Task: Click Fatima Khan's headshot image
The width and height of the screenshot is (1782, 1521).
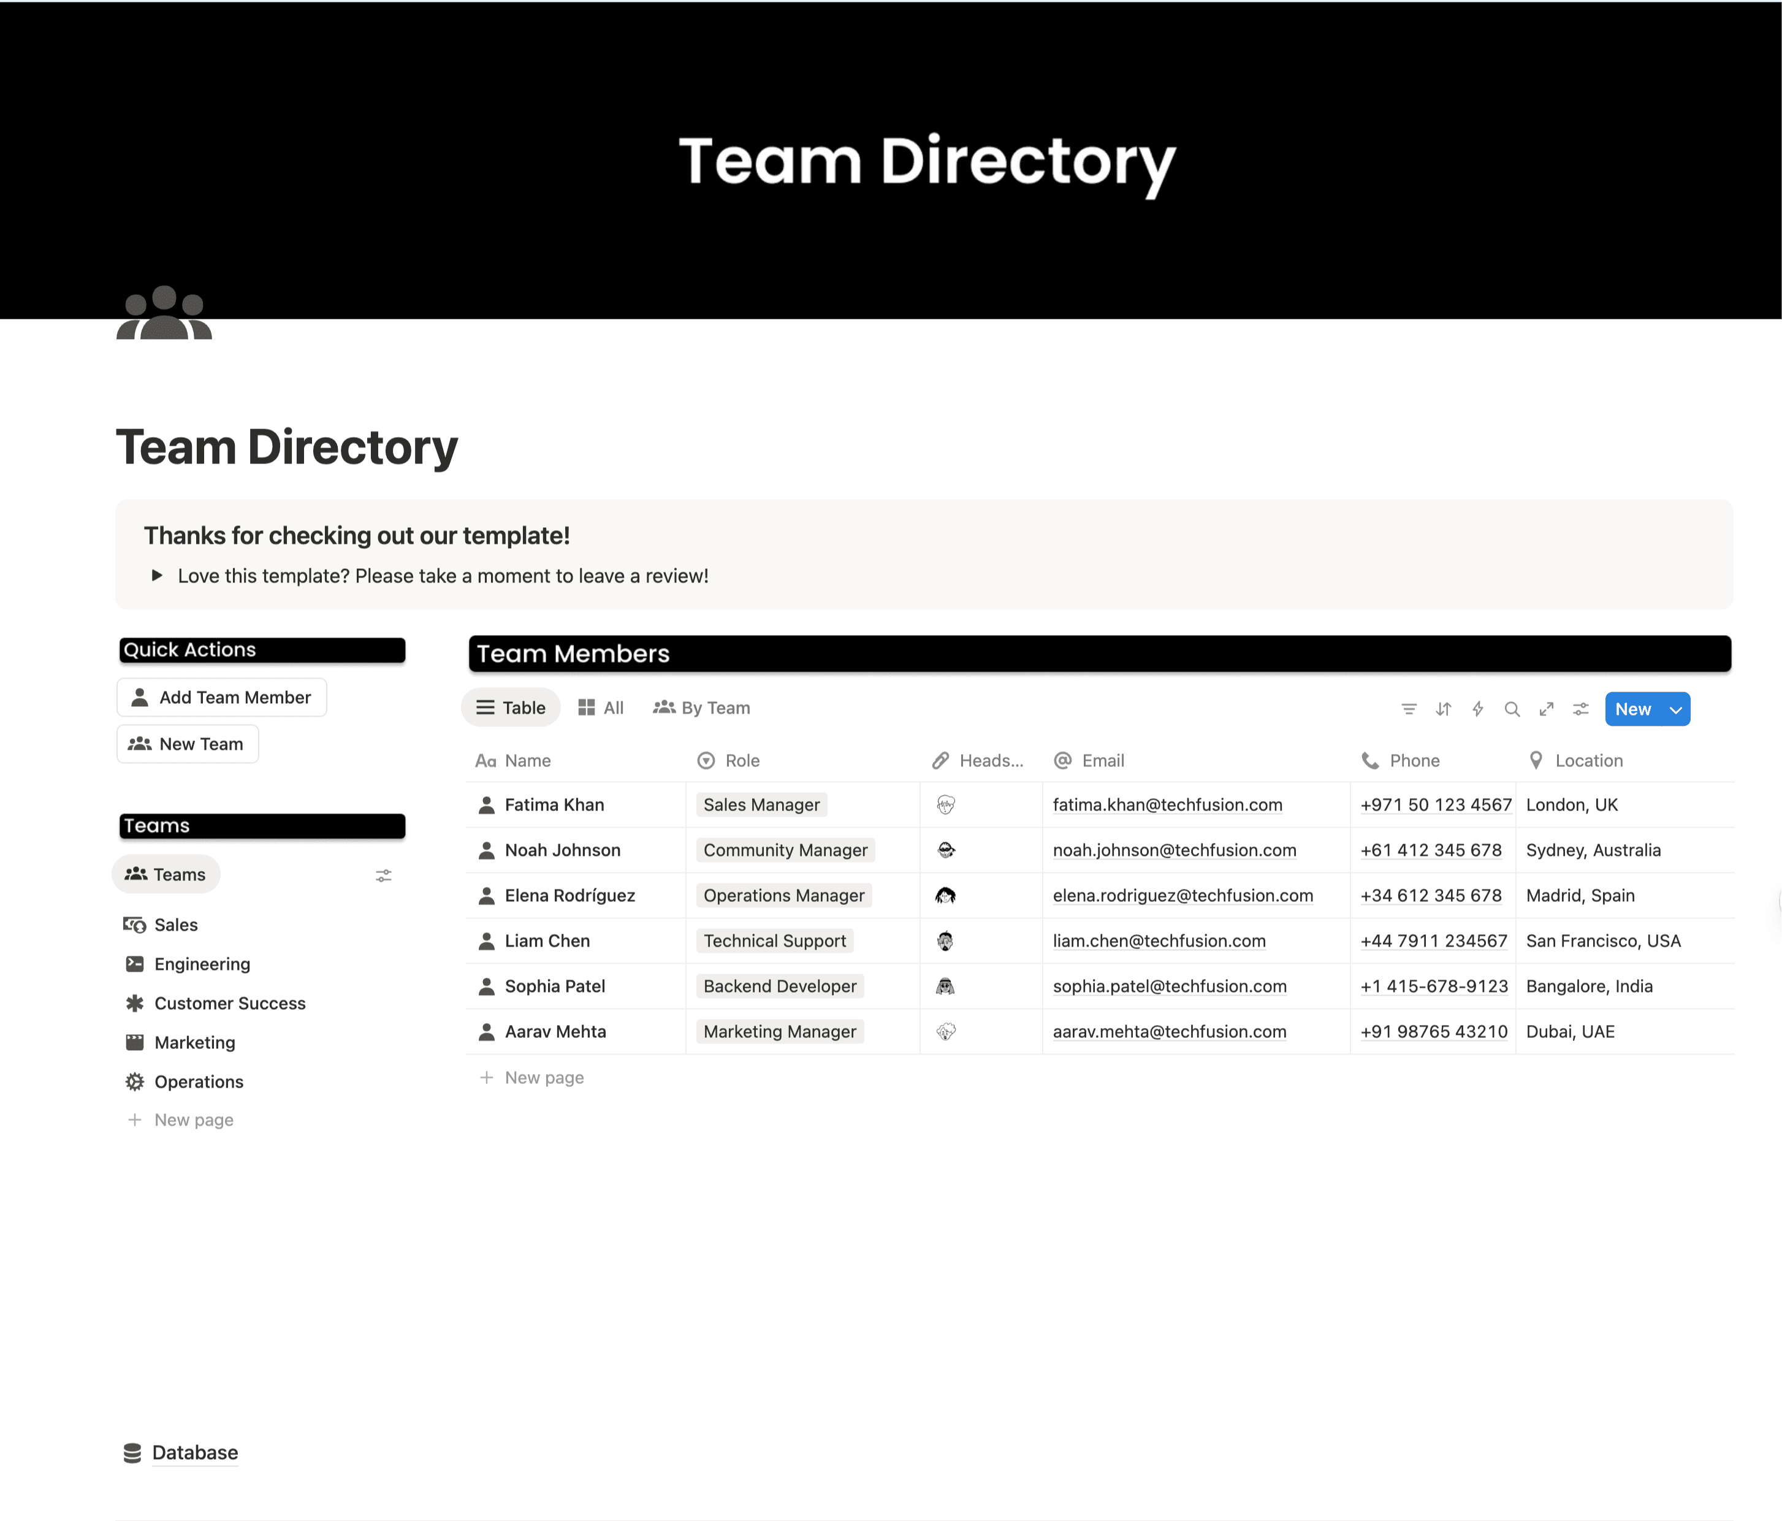Action: pyautogui.click(x=945, y=804)
